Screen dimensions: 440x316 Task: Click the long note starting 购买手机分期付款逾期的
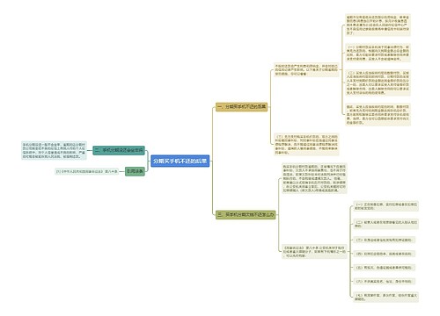point(314,178)
